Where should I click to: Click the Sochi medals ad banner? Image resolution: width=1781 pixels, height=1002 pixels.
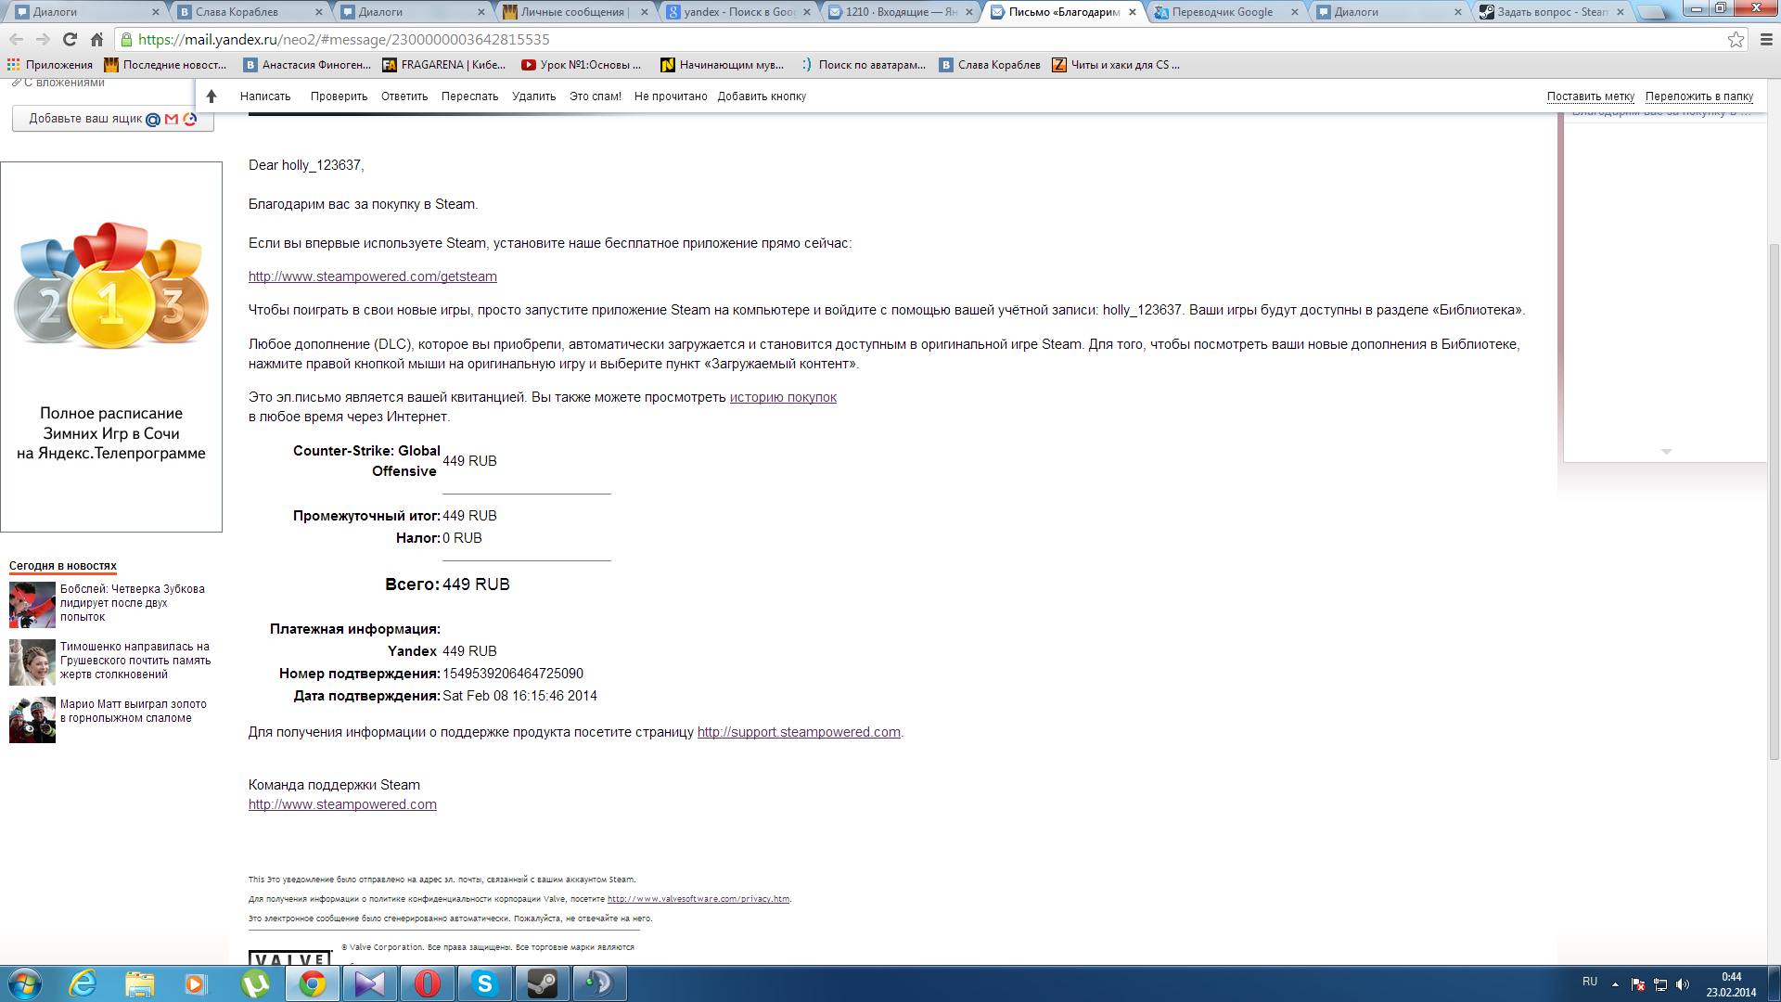tap(111, 347)
